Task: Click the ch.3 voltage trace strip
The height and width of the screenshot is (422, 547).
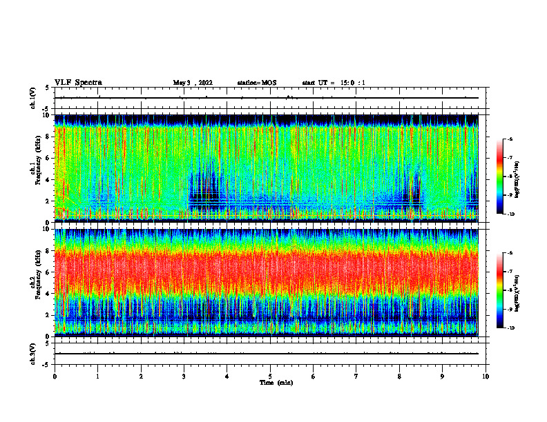Action: point(271,354)
